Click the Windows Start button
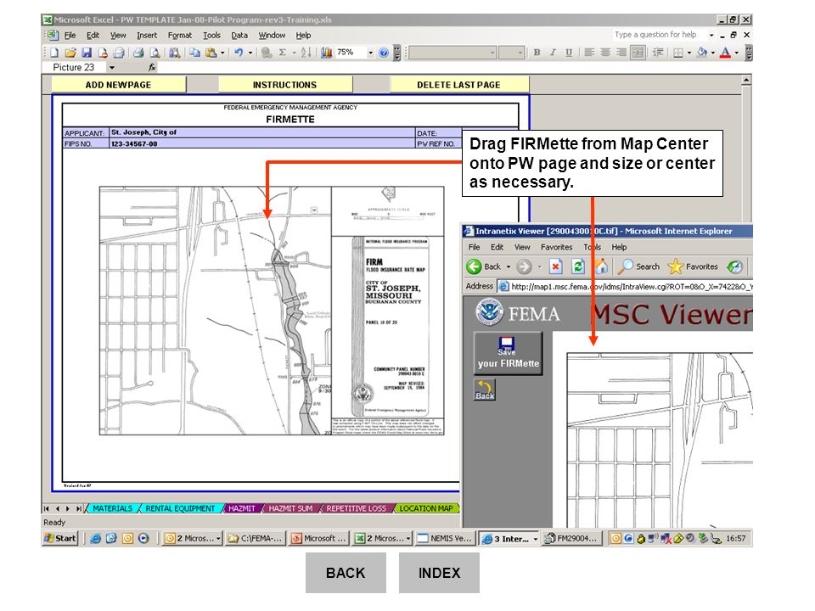 (60, 538)
